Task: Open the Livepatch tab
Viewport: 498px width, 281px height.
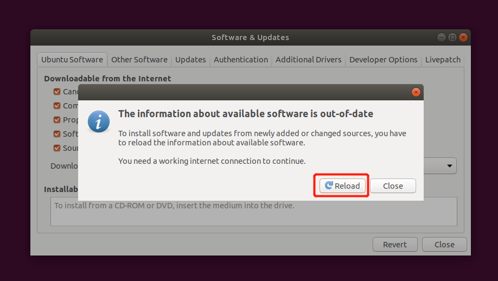Action: (443, 59)
